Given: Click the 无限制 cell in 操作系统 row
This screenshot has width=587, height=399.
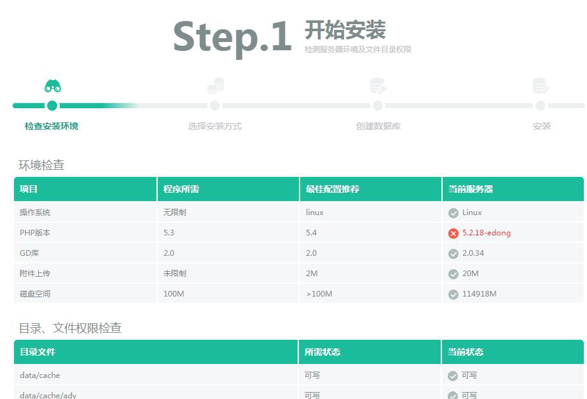Looking at the screenshot, I should pos(174,213).
